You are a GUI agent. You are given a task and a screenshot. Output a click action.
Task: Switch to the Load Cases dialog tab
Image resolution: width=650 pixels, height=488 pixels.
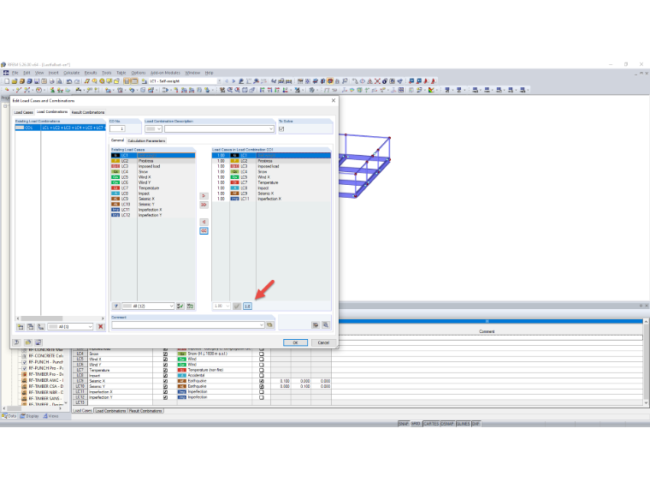(24, 112)
